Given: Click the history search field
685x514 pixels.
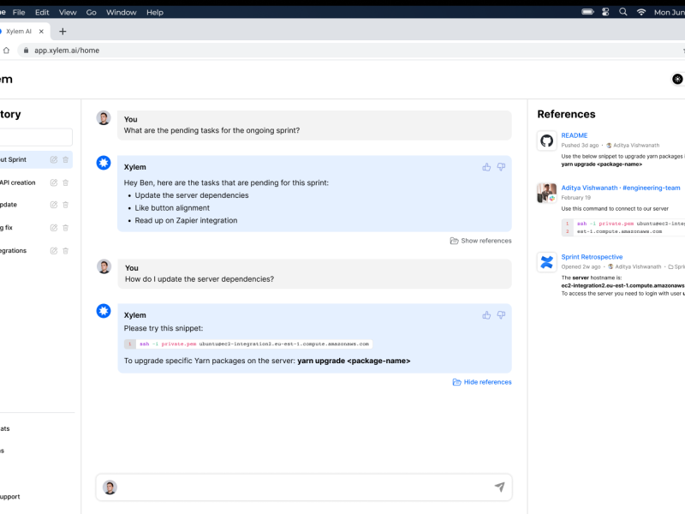Looking at the screenshot, I should coord(36,137).
